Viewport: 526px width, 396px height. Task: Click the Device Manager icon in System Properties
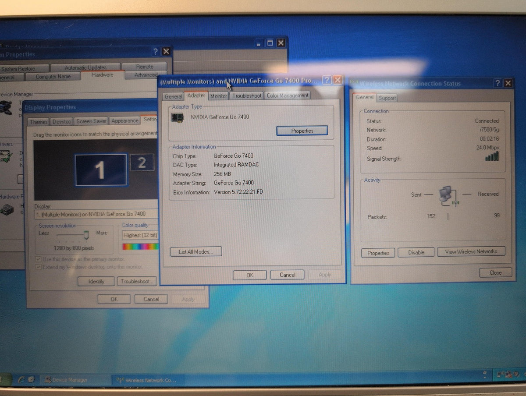pos(5,107)
